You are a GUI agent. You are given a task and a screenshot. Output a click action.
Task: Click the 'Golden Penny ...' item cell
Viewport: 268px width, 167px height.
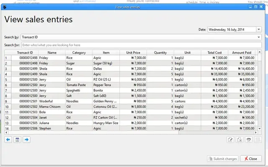[x=106, y=101]
